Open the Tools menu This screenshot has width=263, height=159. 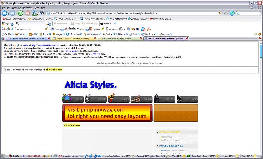[x=37, y=8]
